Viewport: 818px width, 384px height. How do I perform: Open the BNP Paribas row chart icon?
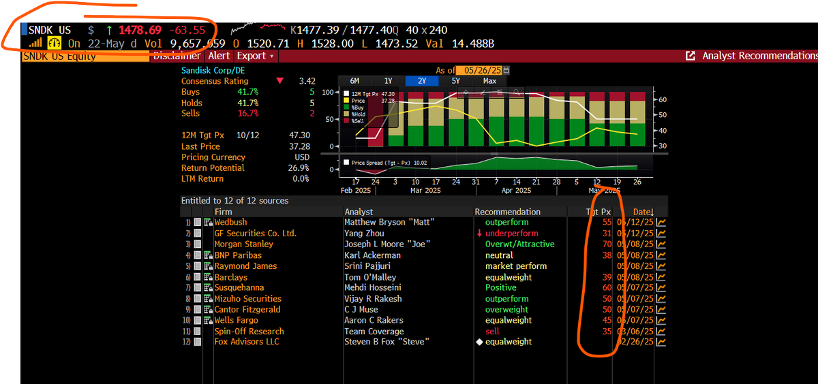(661, 255)
